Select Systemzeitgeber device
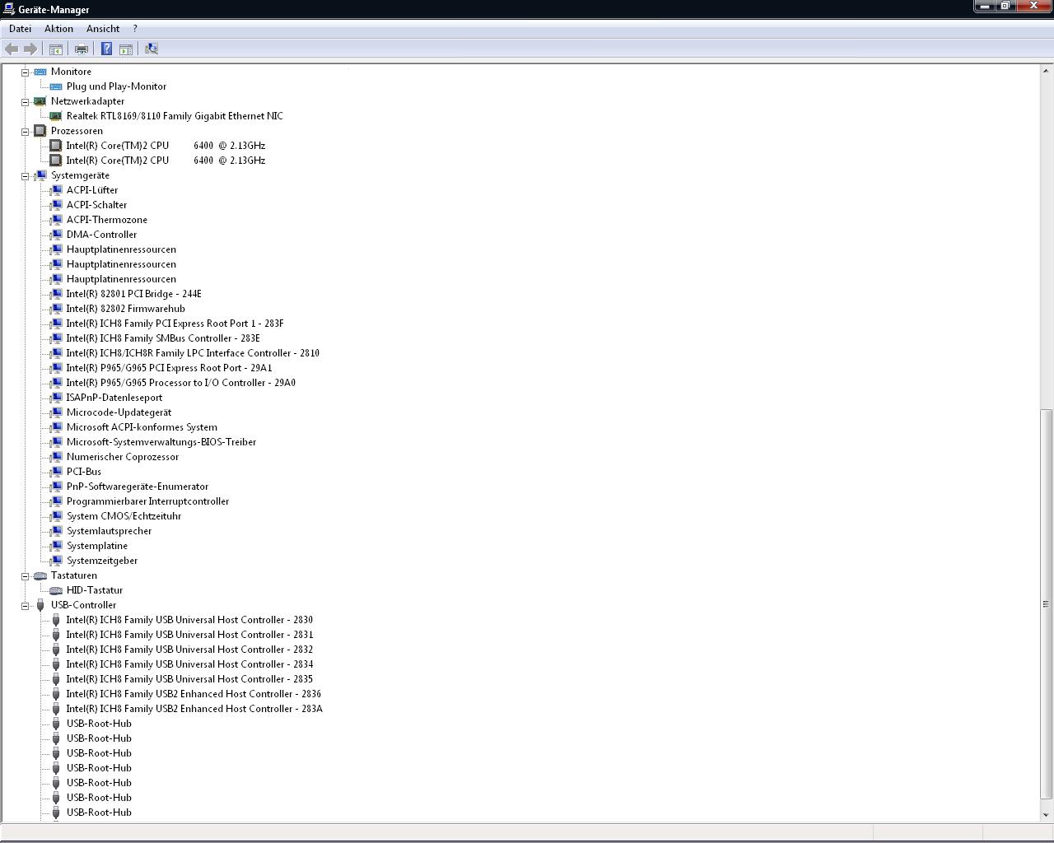Screen dimensions: 1054x843 (102, 561)
